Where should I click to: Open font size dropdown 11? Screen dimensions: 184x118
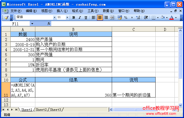tap(67, 18)
